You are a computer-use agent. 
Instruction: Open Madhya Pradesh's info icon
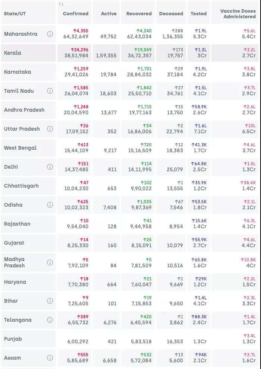[x=50, y=263]
